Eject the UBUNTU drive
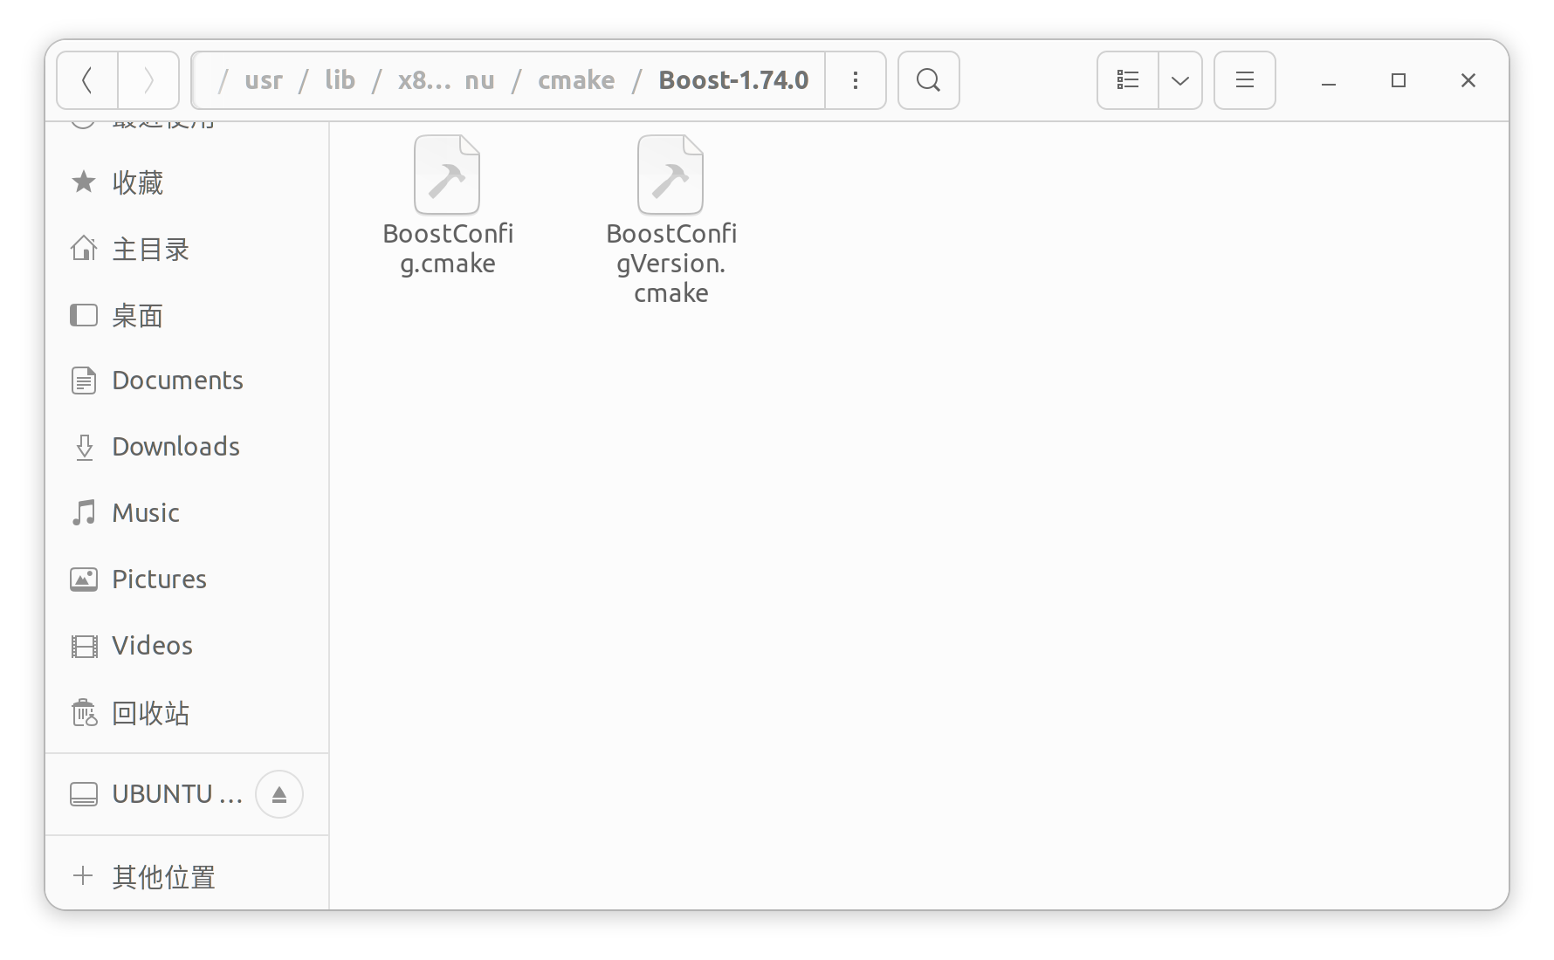This screenshot has width=1554, height=960. (278, 793)
